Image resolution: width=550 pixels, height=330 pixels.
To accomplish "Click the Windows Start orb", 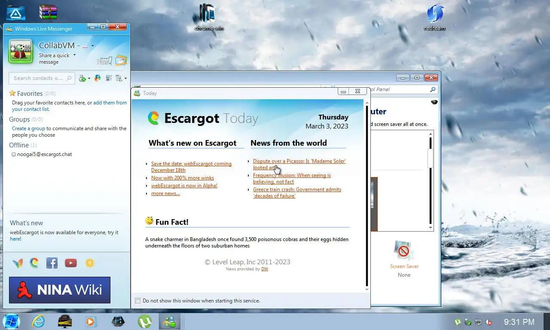I will 12,321.
